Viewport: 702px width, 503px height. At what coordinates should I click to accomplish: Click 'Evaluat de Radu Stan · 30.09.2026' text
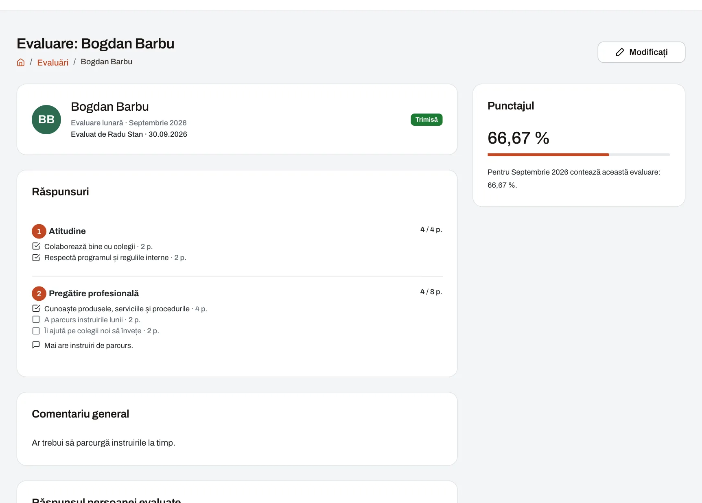[x=129, y=134]
